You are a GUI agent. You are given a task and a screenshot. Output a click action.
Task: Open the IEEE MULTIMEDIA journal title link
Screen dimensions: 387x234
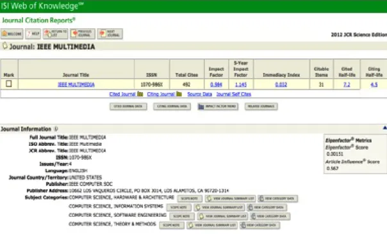[x=76, y=84]
